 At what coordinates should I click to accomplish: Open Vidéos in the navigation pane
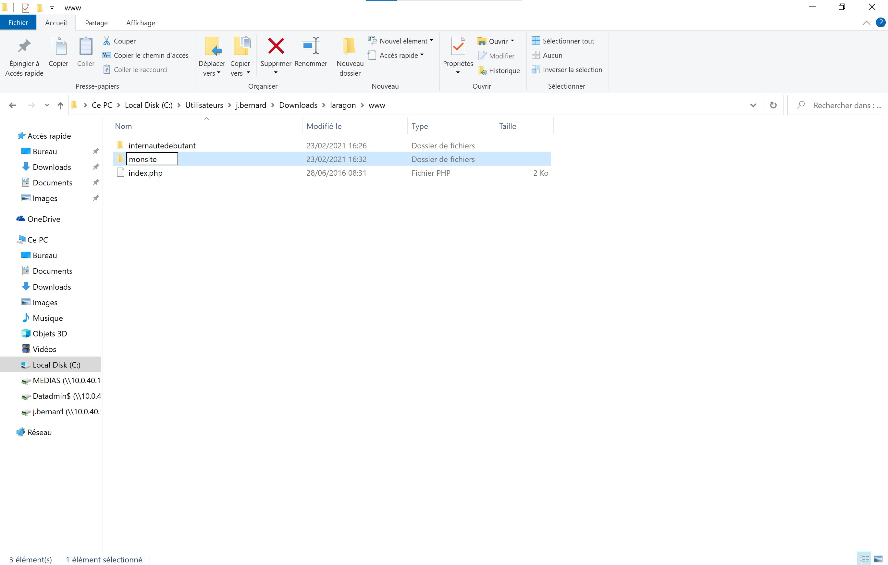coord(44,349)
